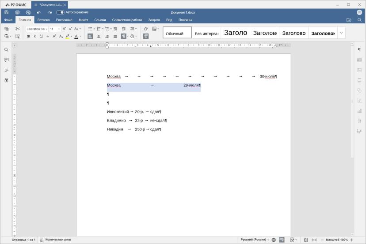Image resolution: width=366 pixels, height=244 pixels.
Task: Apply yellow highlight color
Action: pyautogui.click(x=68, y=36)
